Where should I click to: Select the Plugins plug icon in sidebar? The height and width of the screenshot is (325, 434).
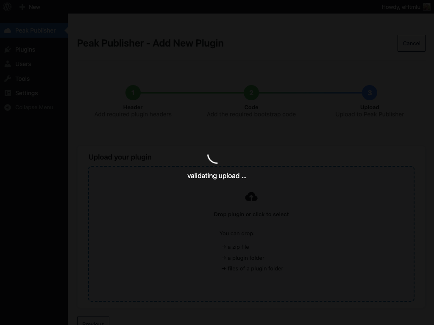(x=8, y=50)
